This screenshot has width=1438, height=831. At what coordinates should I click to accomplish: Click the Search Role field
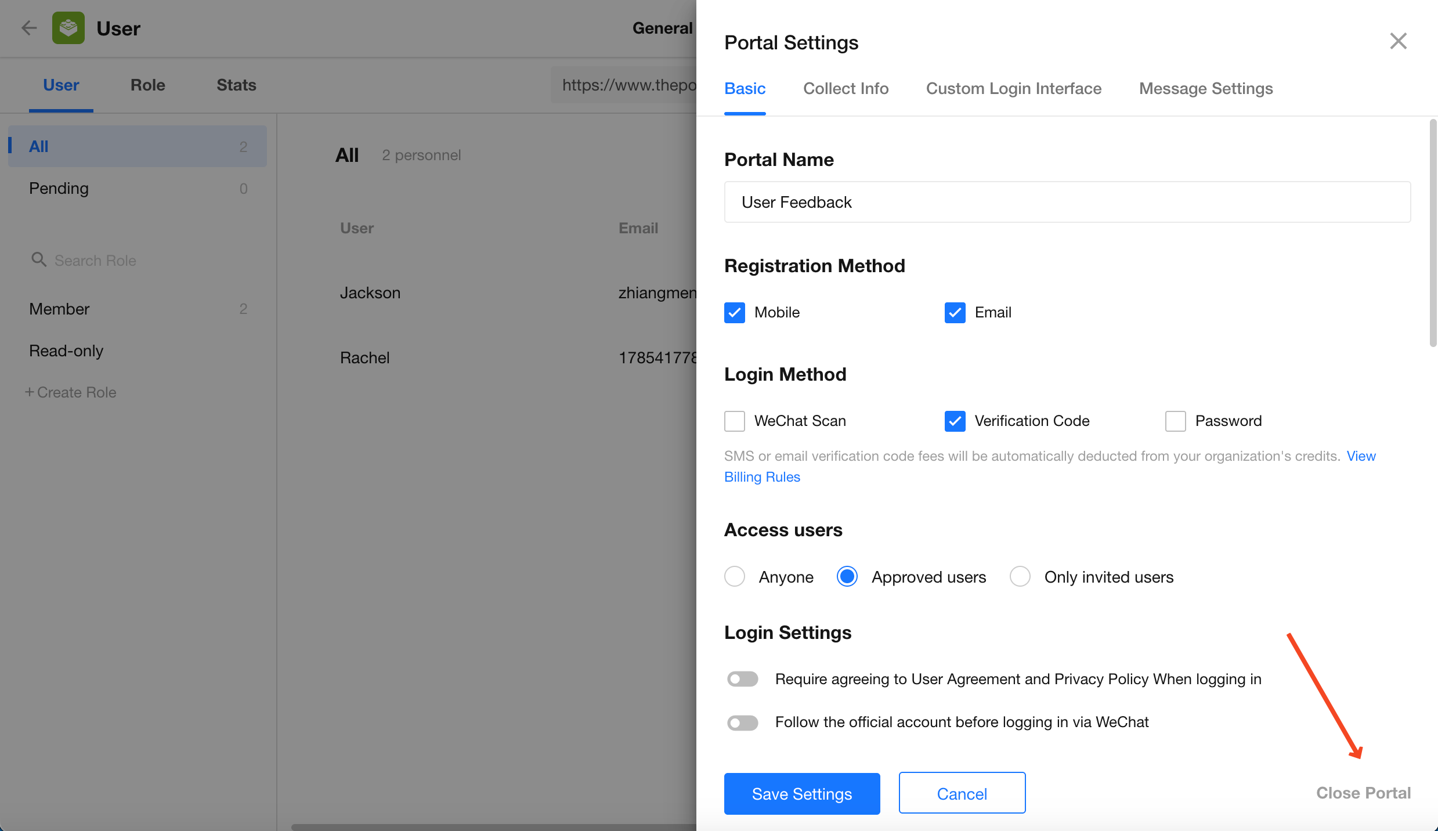[x=95, y=261]
